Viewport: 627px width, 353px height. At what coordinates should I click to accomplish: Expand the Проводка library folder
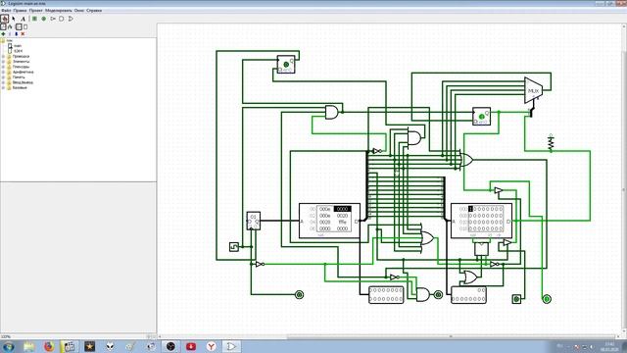[x=3, y=57]
